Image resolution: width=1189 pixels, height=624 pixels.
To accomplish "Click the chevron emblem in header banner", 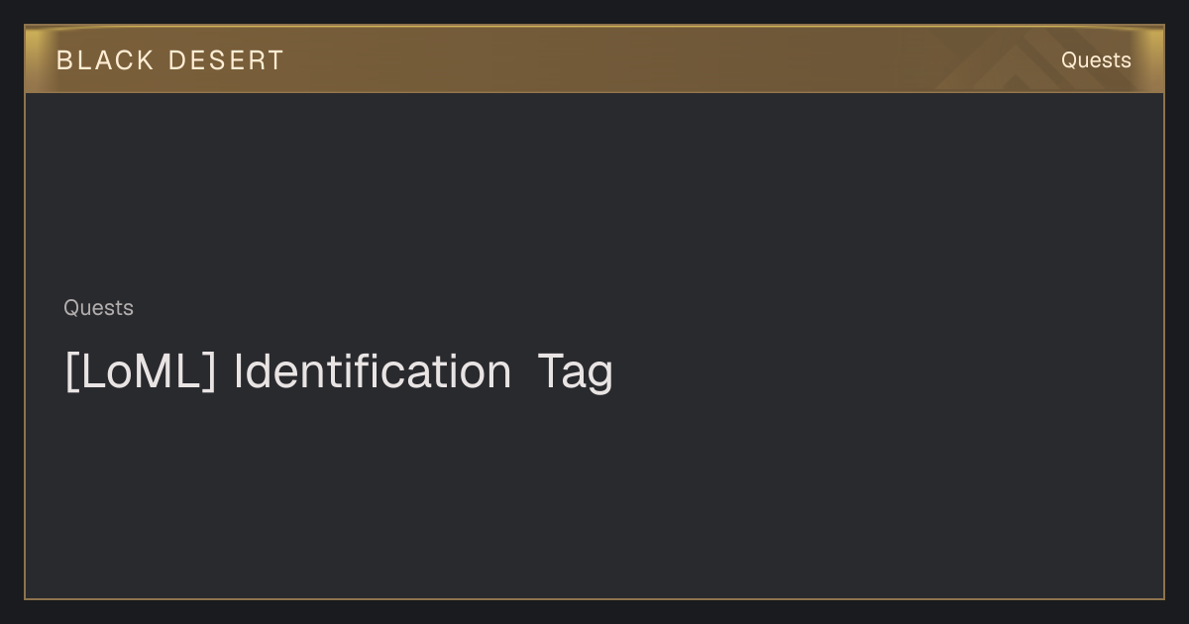I will pyautogui.click(x=1021, y=61).
